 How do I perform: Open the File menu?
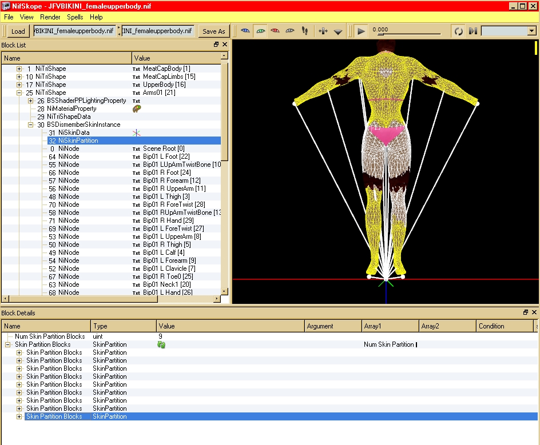click(9, 17)
